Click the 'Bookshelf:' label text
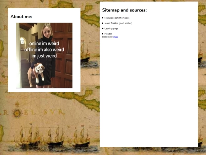The width and height of the screenshot is (206, 155). (x=108, y=37)
